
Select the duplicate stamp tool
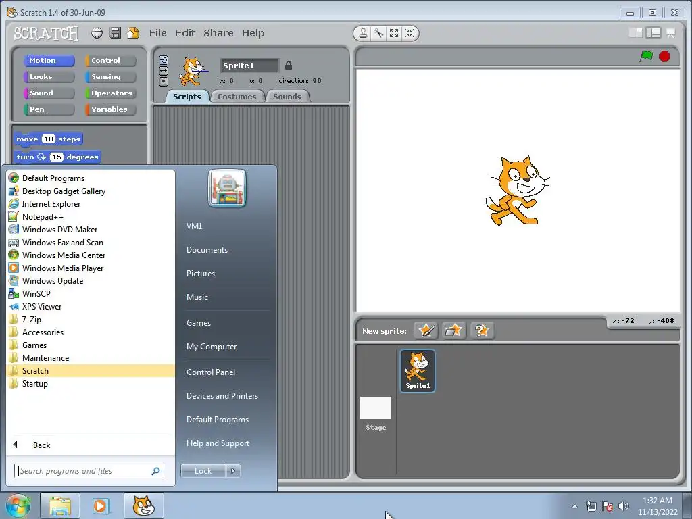(363, 33)
